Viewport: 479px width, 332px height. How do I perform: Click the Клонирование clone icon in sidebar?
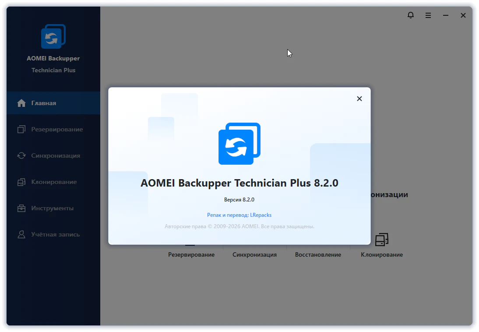coord(21,182)
